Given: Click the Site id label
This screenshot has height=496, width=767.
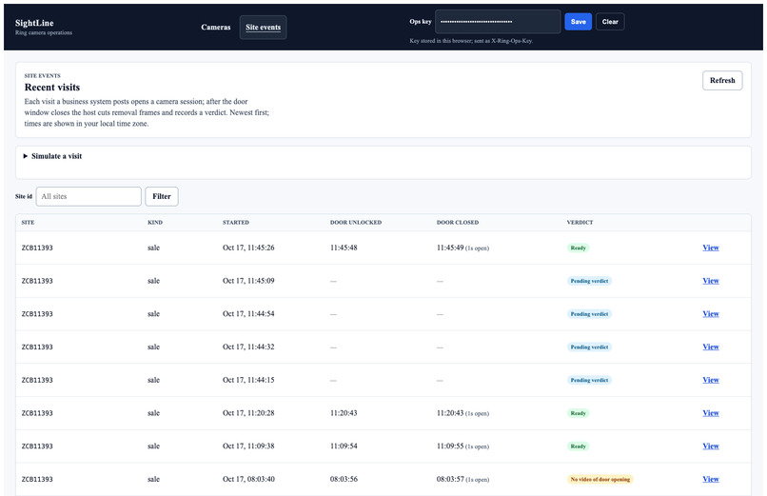Looking at the screenshot, I should 24,196.
